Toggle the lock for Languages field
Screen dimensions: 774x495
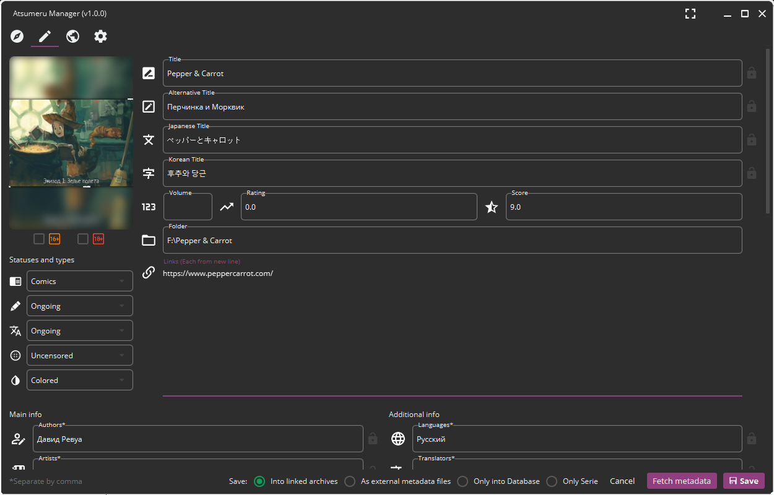[752, 439]
